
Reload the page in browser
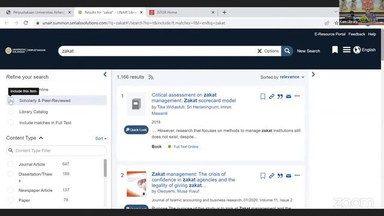26,23
